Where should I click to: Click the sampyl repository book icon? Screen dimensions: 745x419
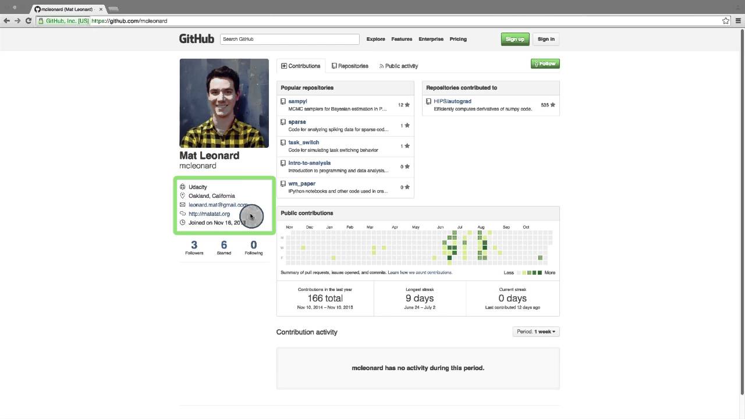[x=283, y=101]
